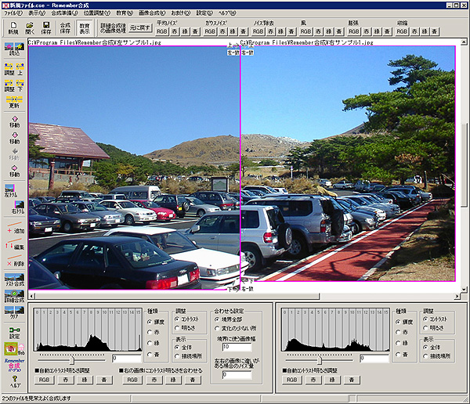Click the 新規 (New) toolbar icon

pyautogui.click(x=13, y=28)
